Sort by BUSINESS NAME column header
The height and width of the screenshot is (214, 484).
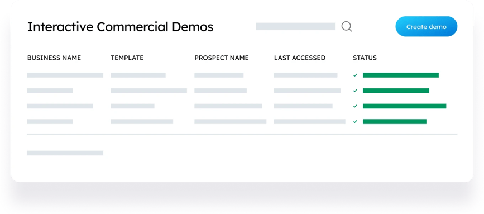tap(54, 58)
